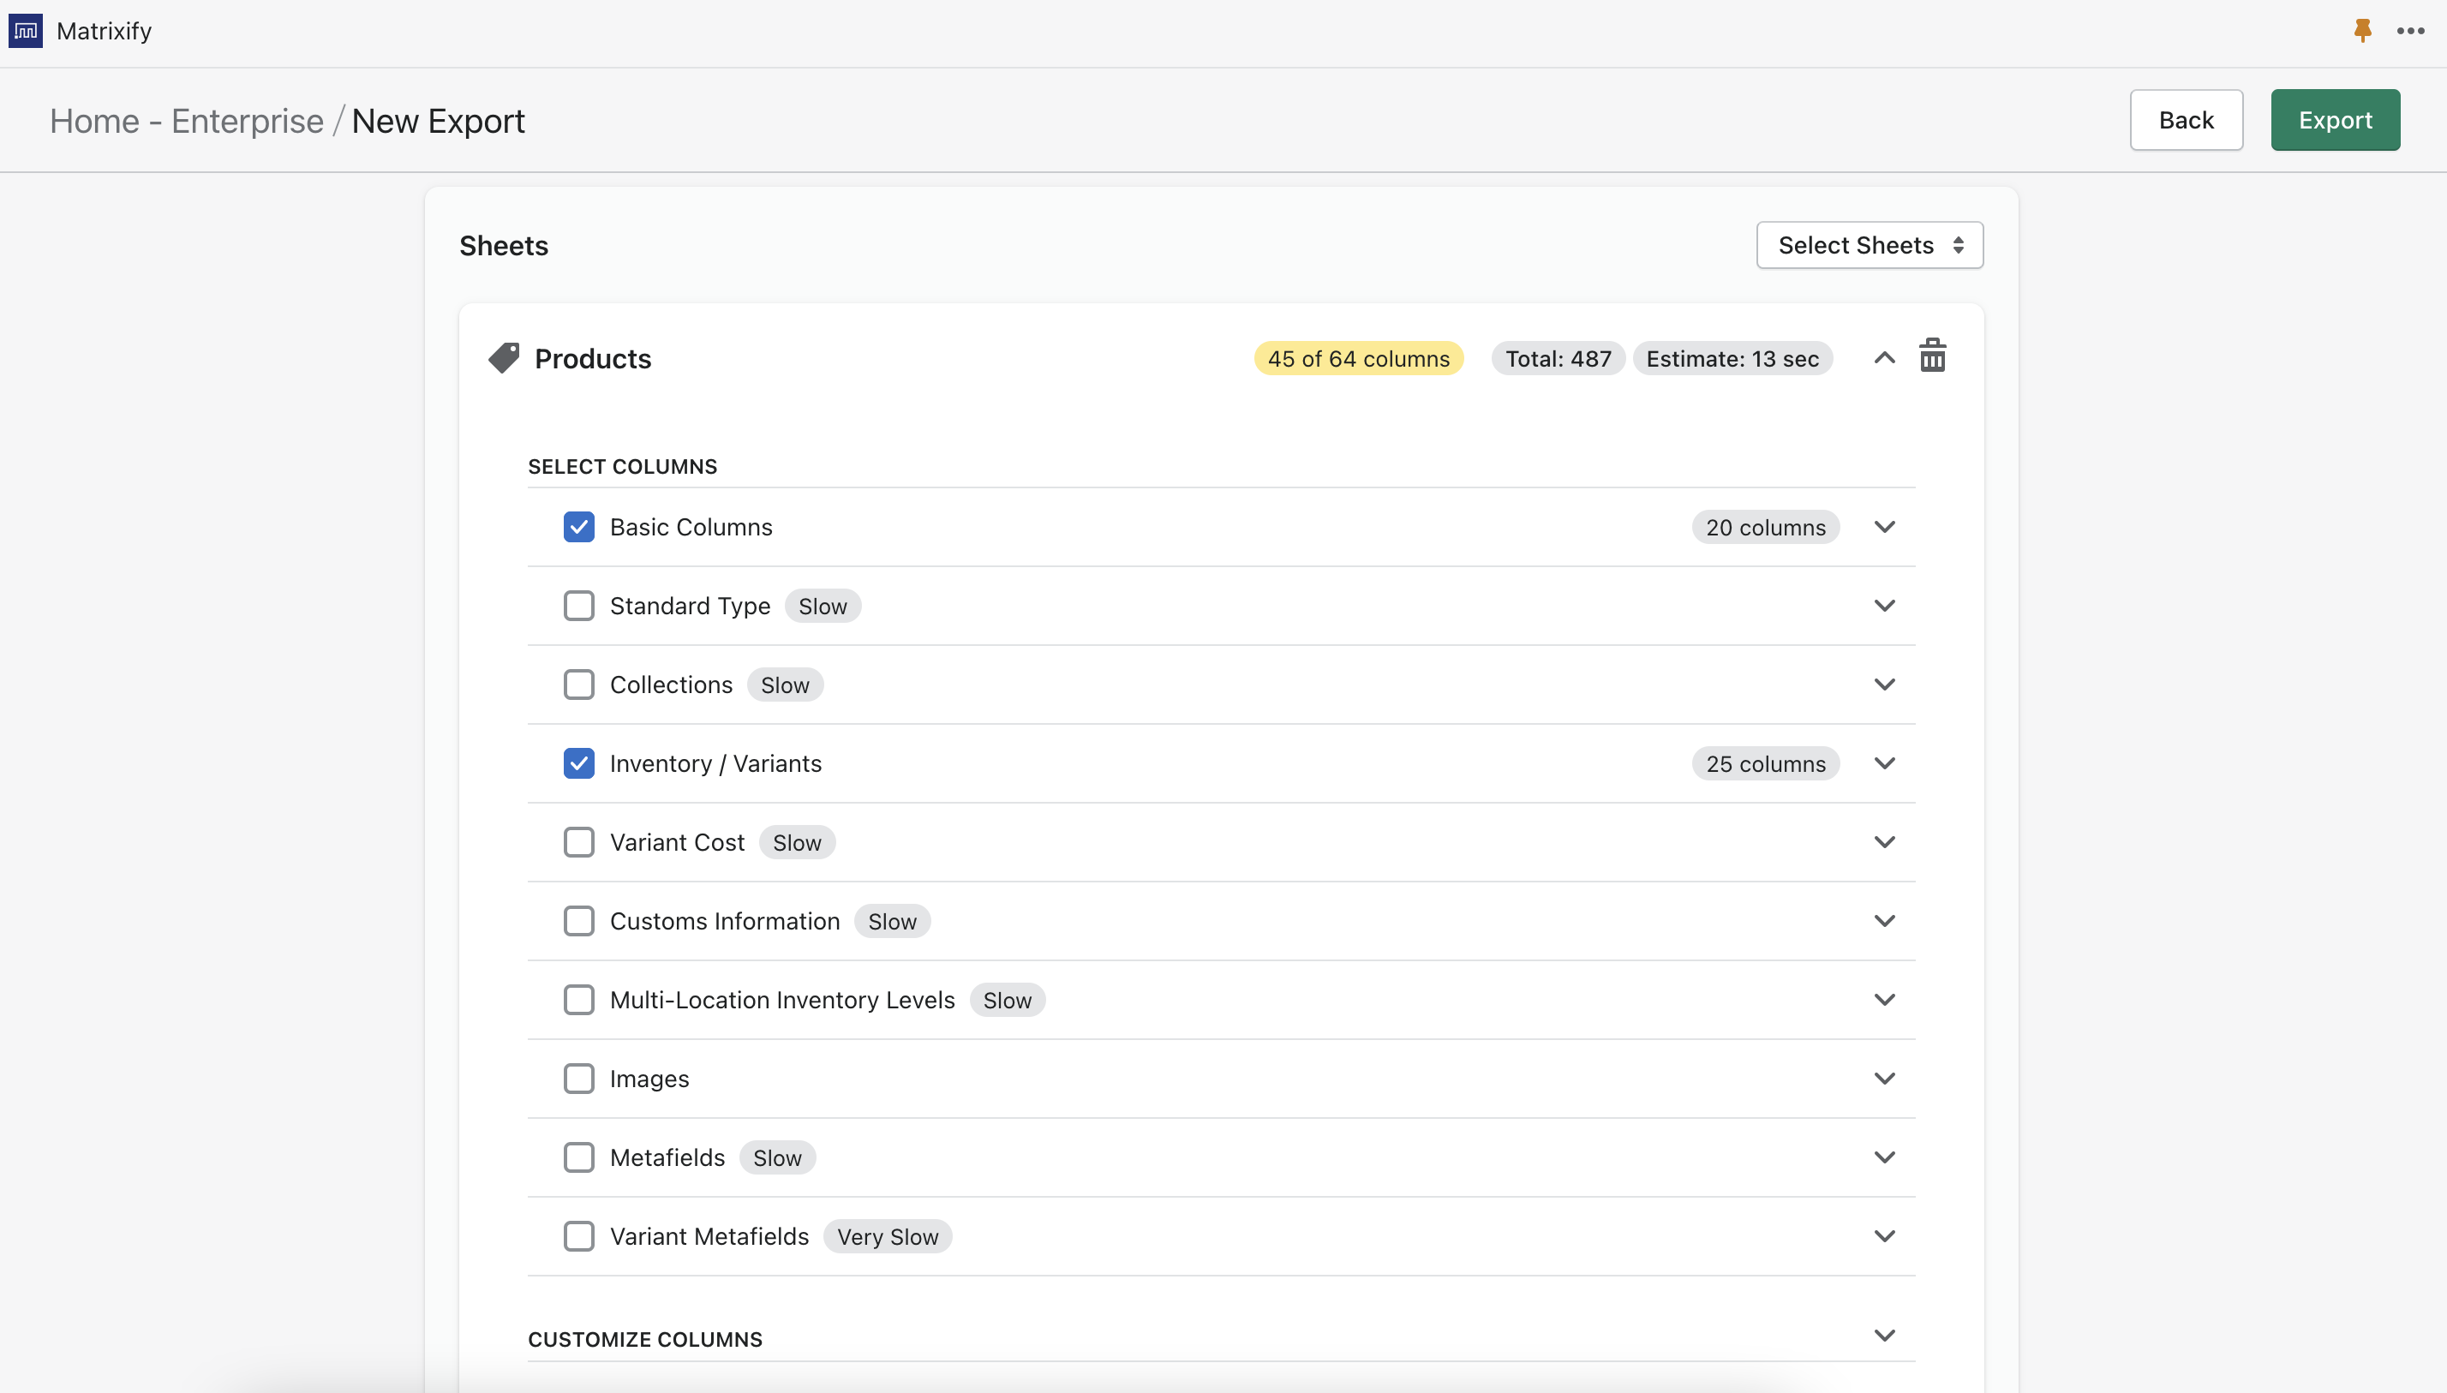Click the orange pin icon
This screenshot has height=1393, width=2447.
[x=2362, y=31]
